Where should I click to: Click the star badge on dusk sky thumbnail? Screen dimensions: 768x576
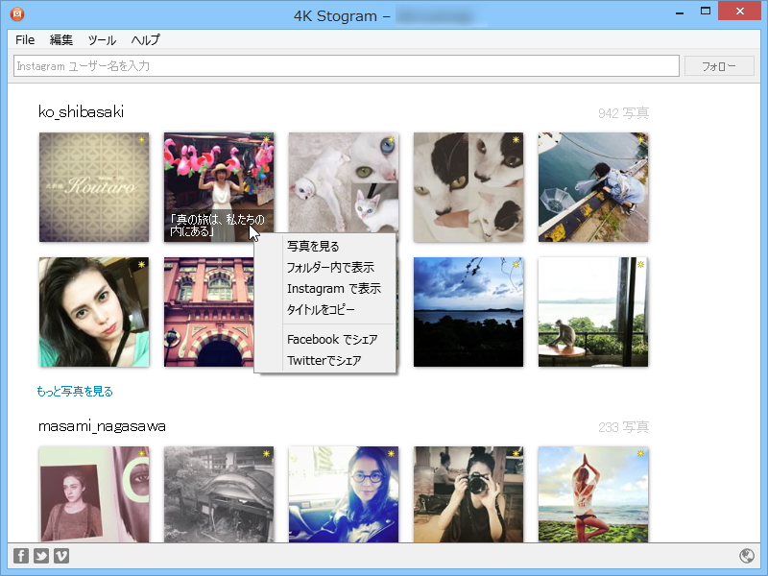[516, 265]
